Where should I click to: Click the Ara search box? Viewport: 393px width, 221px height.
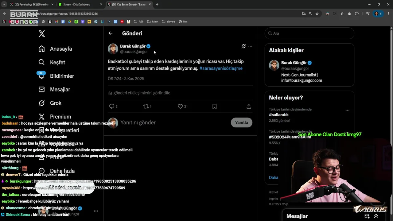click(309, 33)
